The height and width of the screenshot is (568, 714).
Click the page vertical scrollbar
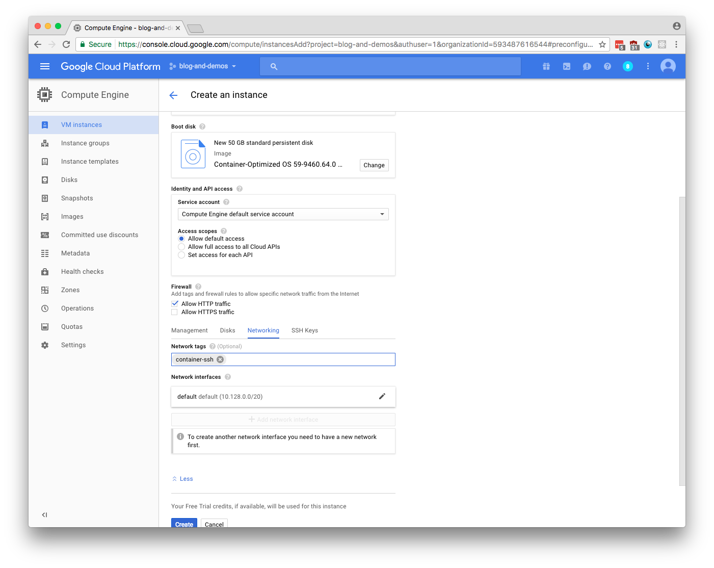click(x=682, y=341)
